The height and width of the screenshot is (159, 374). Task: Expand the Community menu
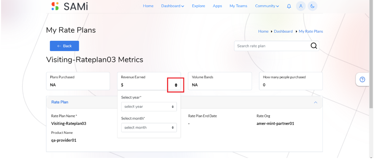(267, 6)
